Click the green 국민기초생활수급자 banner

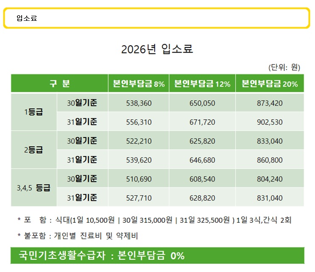click(x=157, y=255)
